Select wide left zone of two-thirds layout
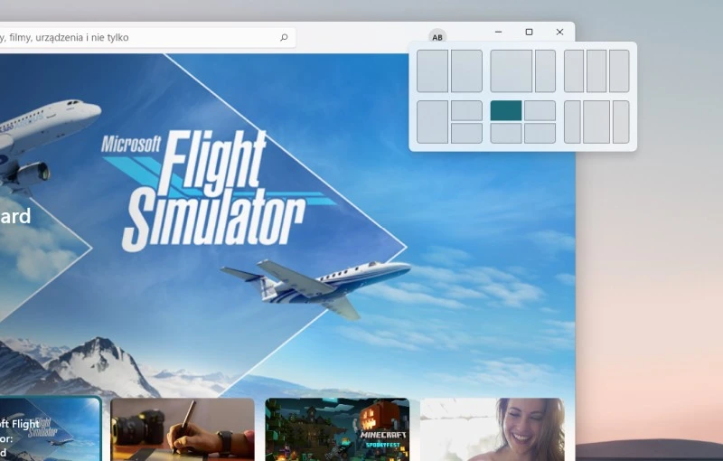This screenshot has height=461, width=723. click(x=511, y=71)
